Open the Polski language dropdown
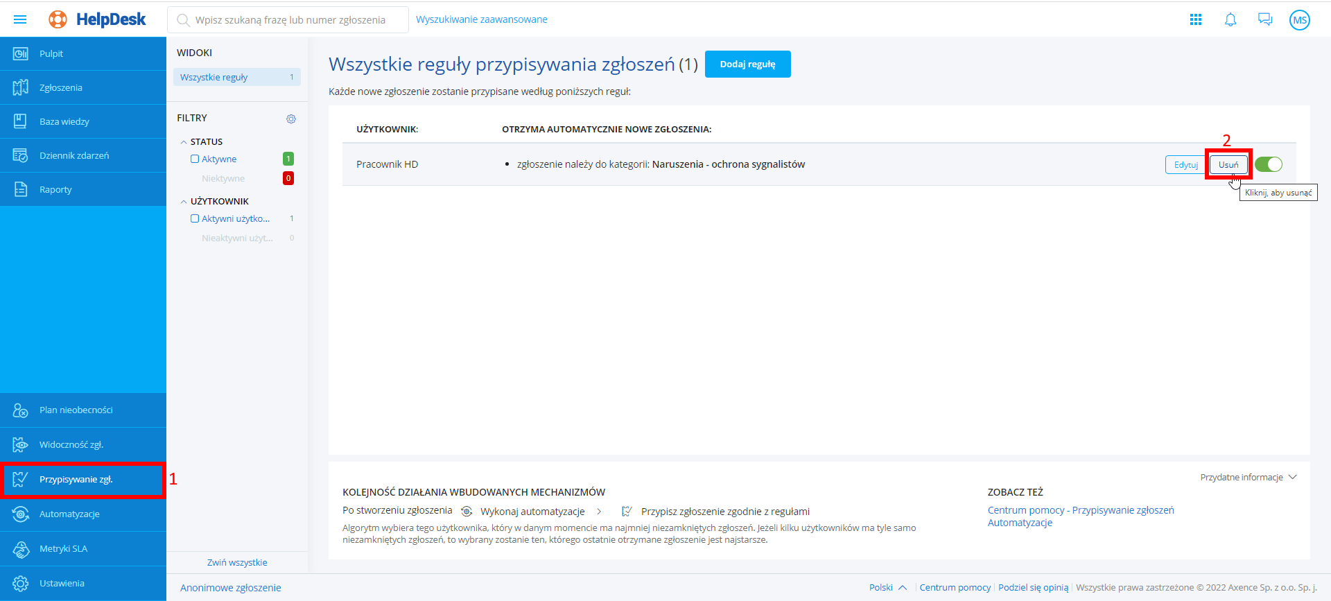 tap(887, 587)
